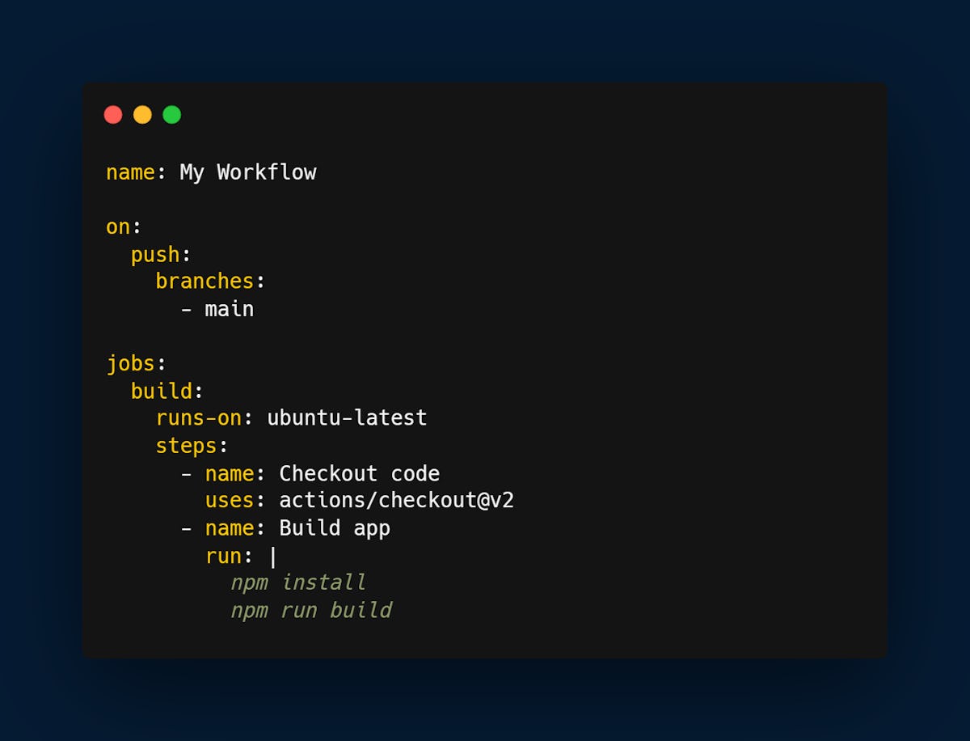Select the Checkout code step name

coord(359,473)
